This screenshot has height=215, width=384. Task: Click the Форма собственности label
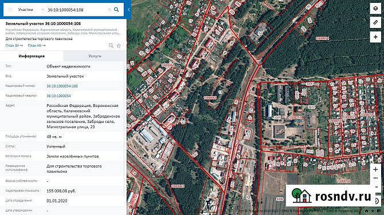22,181
